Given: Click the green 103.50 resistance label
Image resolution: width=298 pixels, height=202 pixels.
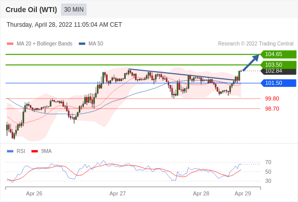Looking at the screenshot, I should click(x=278, y=65).
